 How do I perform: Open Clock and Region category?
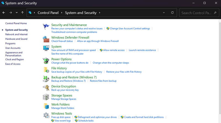(15, 59)
